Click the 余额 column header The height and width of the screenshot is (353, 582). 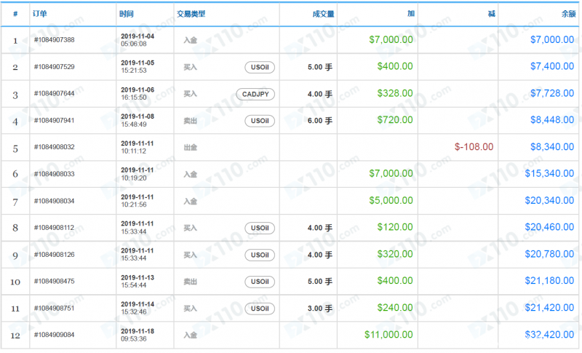tap(568, 14)
